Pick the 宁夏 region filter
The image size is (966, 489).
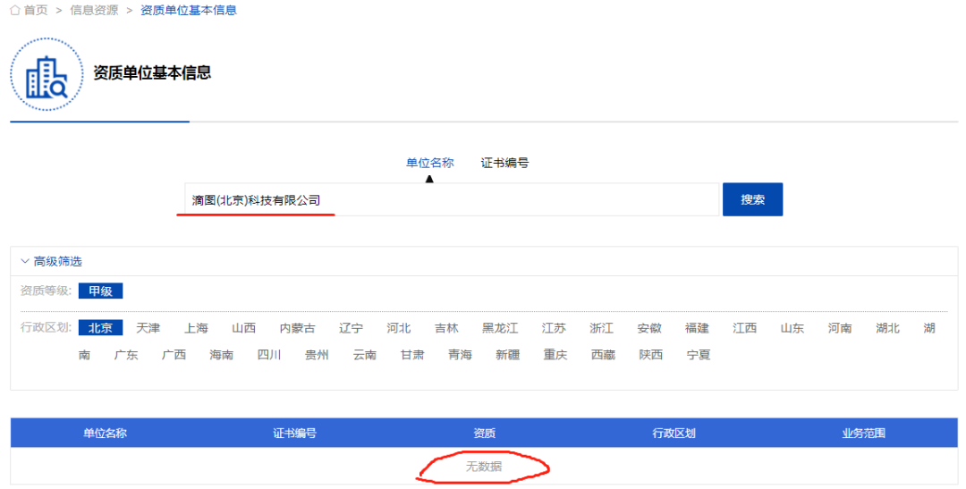pyautogui.click(x=699, y=355)
